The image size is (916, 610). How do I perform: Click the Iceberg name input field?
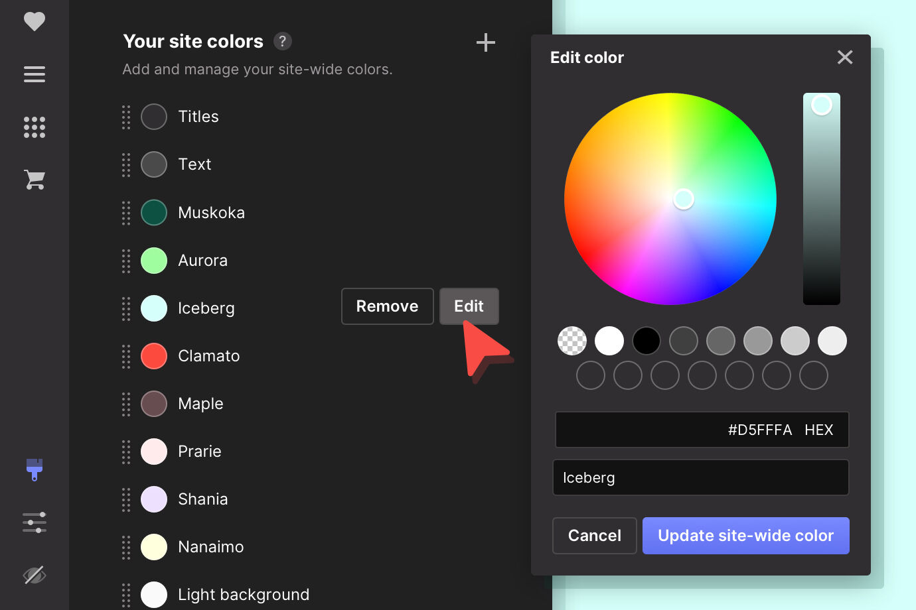coord(701,477)
